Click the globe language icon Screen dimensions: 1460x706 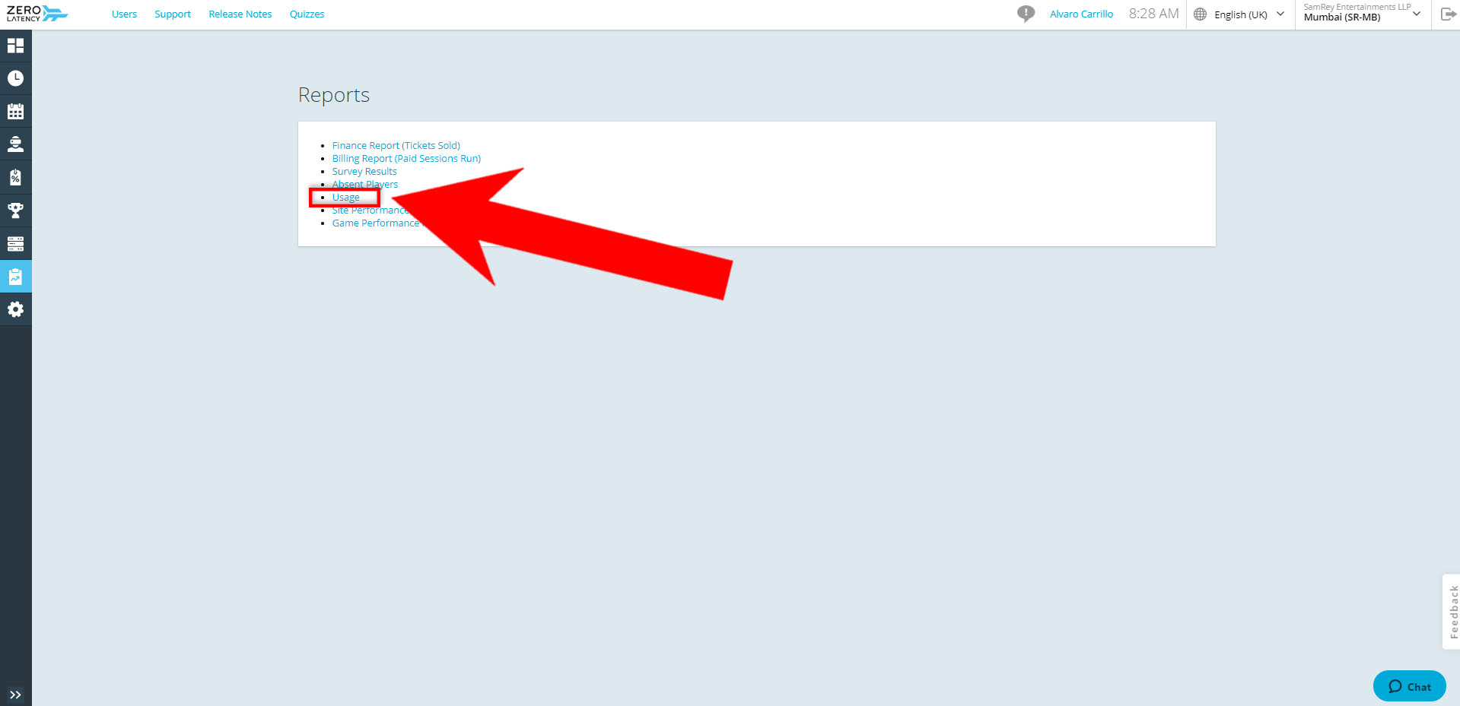[x=1200, y=14]
